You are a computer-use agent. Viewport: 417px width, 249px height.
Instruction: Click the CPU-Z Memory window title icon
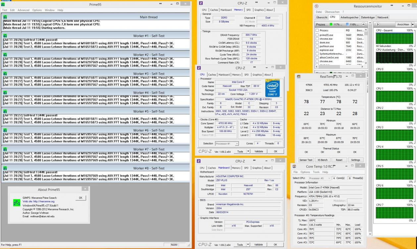(201, 3)
